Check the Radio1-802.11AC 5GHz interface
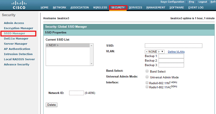This screenshot has width=216, height=114. 147,87
